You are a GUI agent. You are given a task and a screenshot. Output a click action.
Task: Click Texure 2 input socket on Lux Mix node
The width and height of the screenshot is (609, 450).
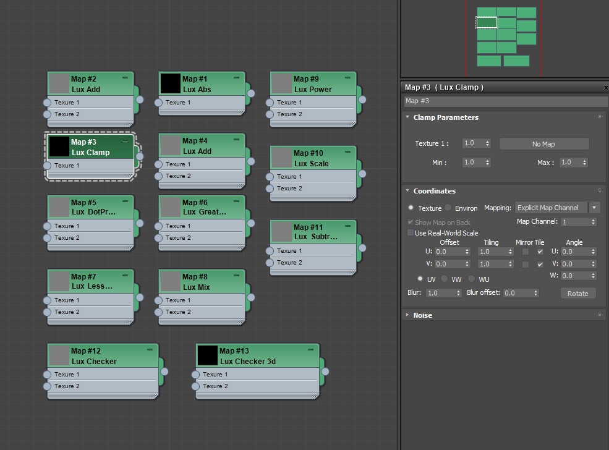(x=159, y=312)
